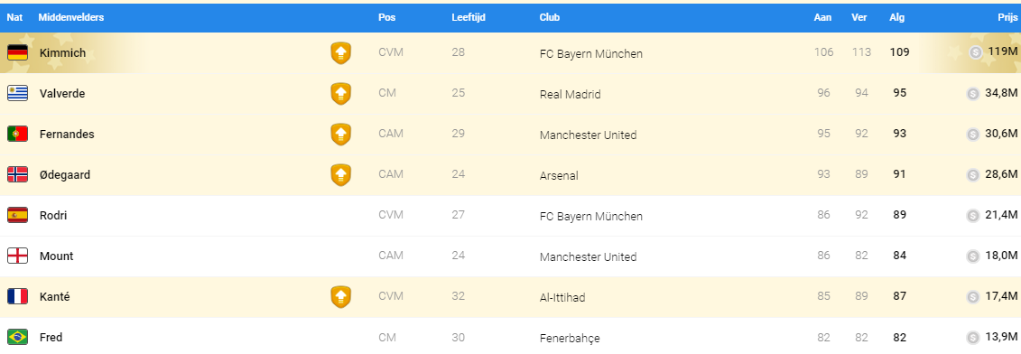This screenshot has width=1021, height=354.
Task: Click the Brazilian flag next to Fred
Action: pos(17,337)
